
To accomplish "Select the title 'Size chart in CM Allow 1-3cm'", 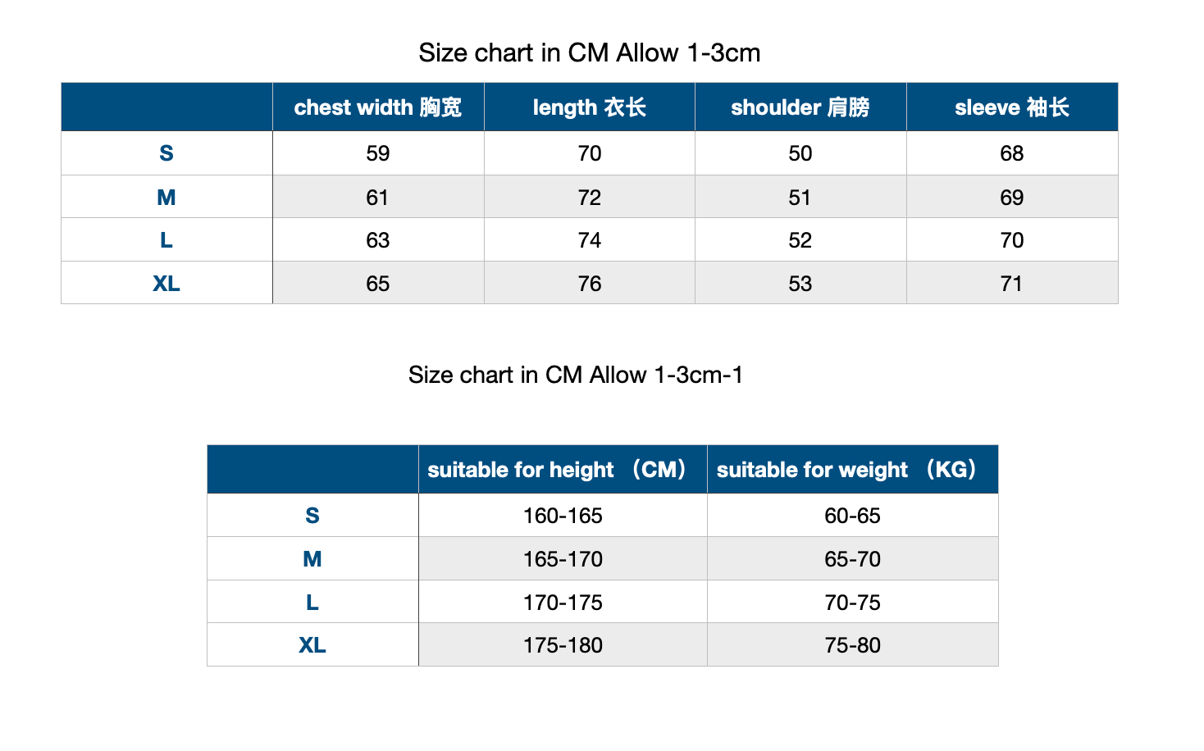I will [590, 53].
